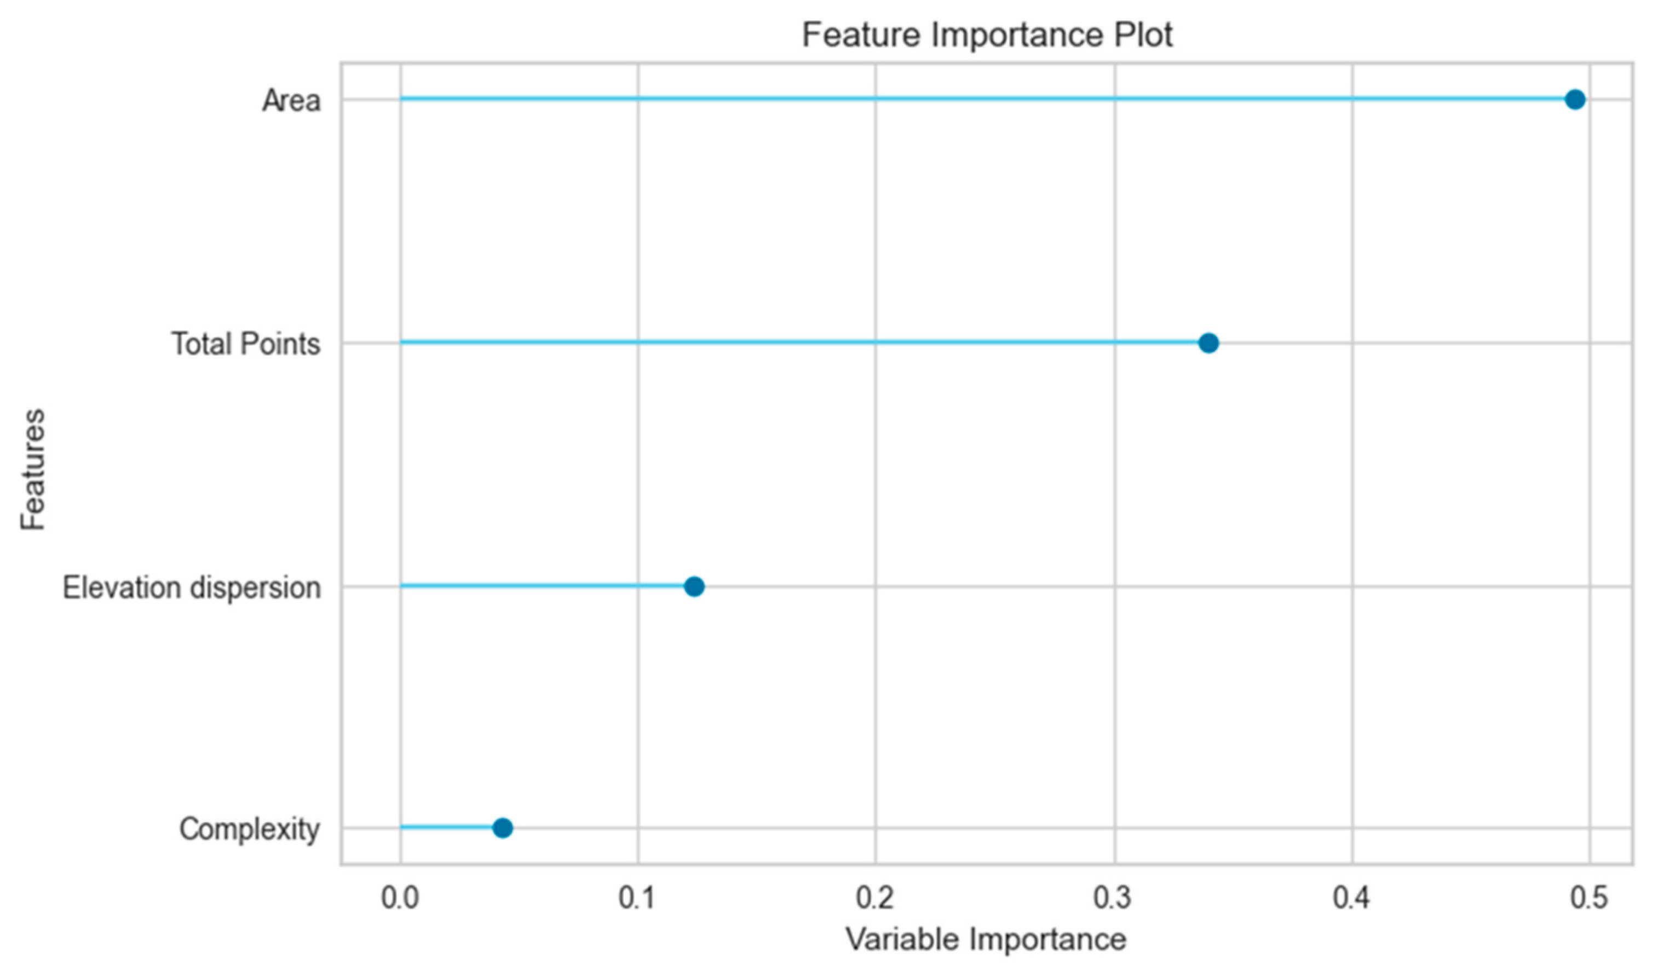1658x976 pixels.
Task: Click the Complexity data point marker
Action: (502, 828)
